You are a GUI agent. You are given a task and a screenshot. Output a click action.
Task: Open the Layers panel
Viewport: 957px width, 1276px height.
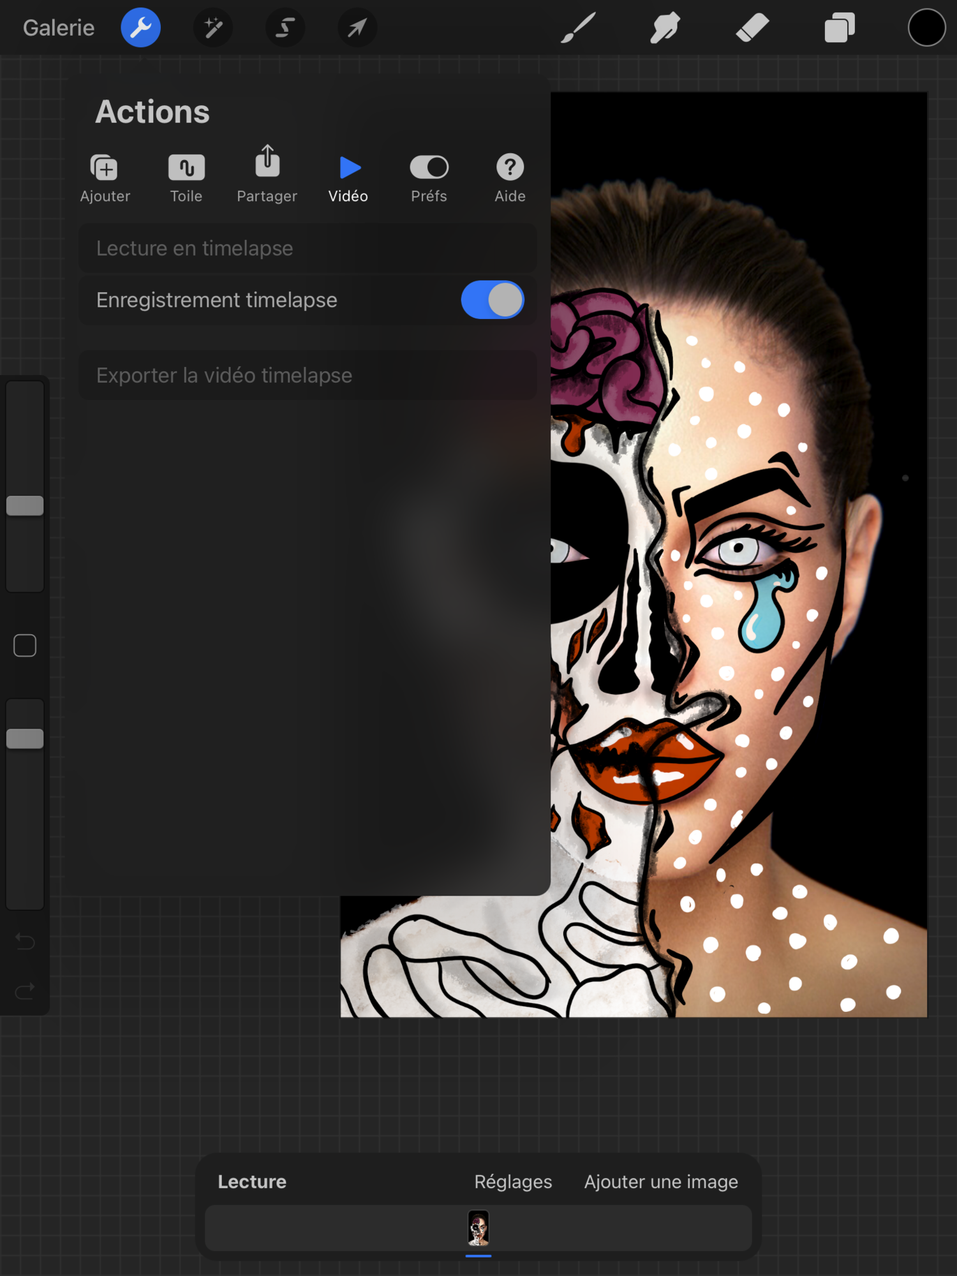coord(839,28)
